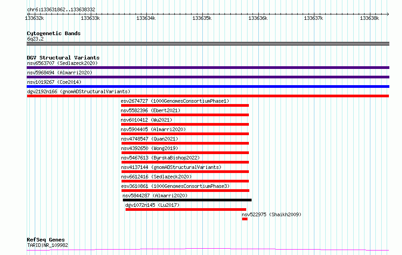Click the magenta TARID gene line

point(208,249)
